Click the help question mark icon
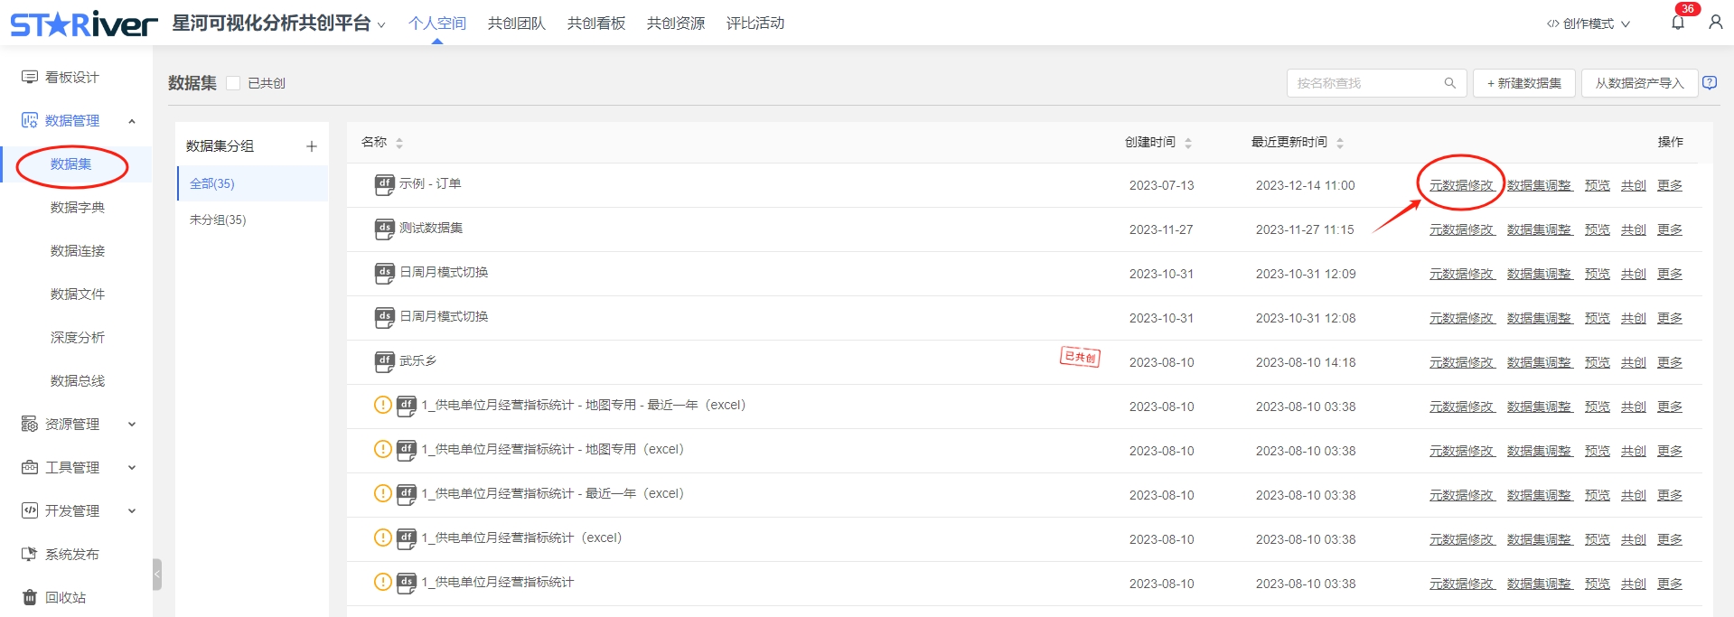1734x617 pixels. coord(1710,82)
